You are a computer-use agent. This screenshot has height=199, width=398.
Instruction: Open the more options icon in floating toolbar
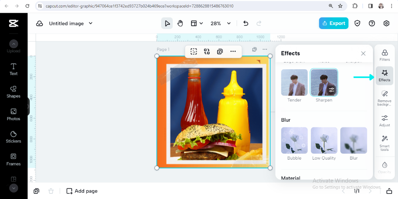[233, 51]
